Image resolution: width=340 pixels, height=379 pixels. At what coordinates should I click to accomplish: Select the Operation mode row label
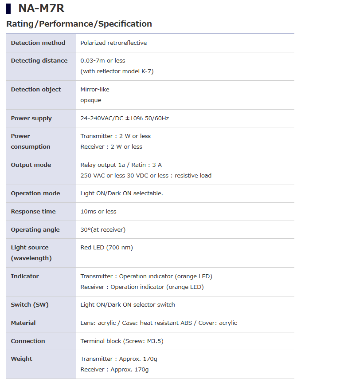35,193
